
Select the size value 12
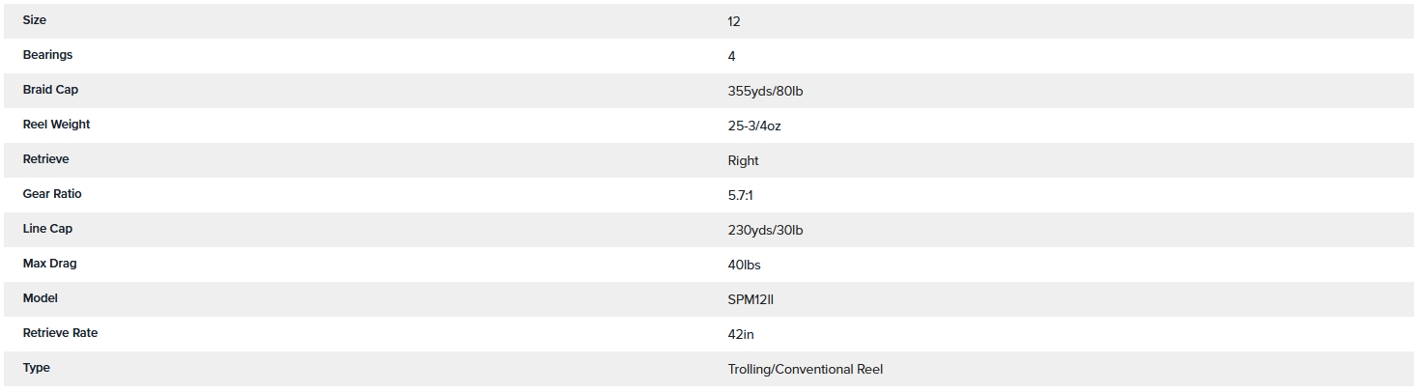[x=734, y=21]
